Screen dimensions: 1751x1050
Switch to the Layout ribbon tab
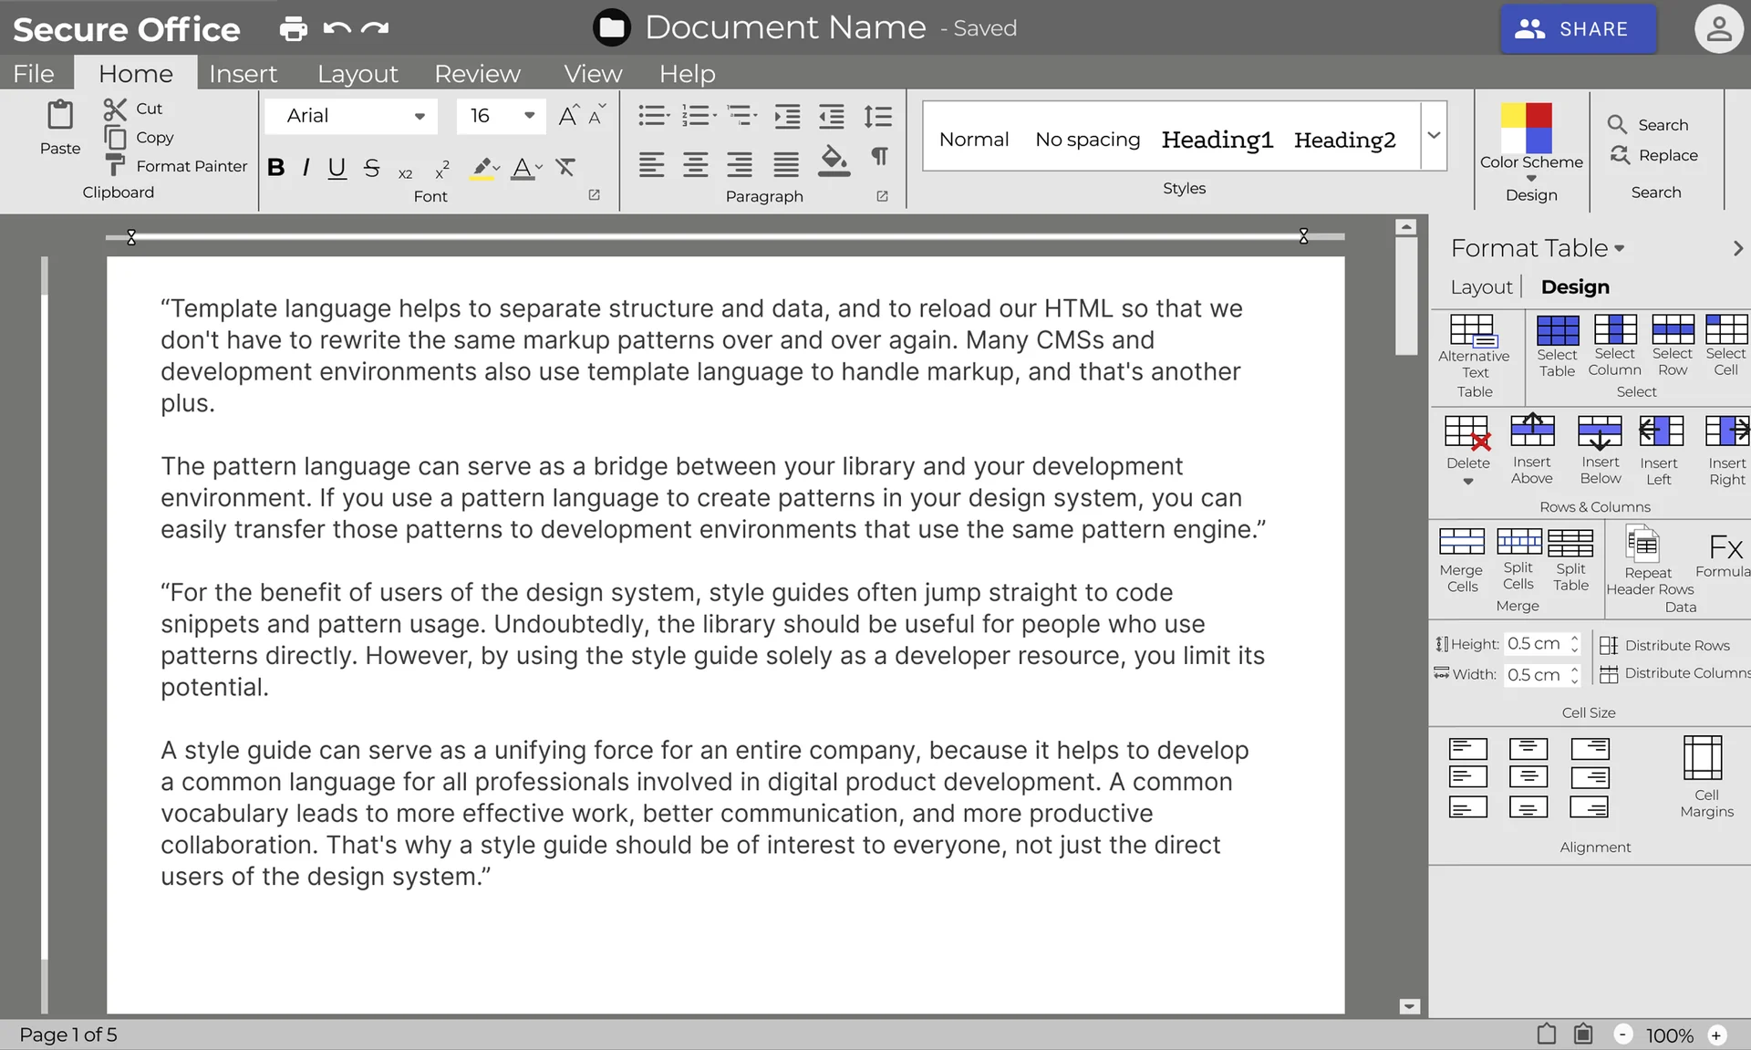point(357,74)
